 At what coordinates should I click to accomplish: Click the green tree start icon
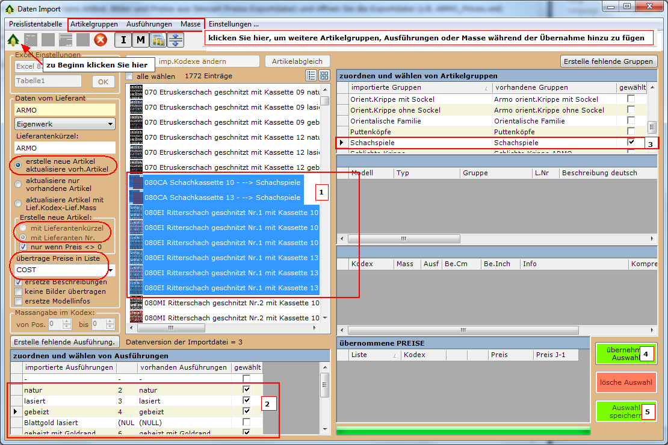coord(13,40)
